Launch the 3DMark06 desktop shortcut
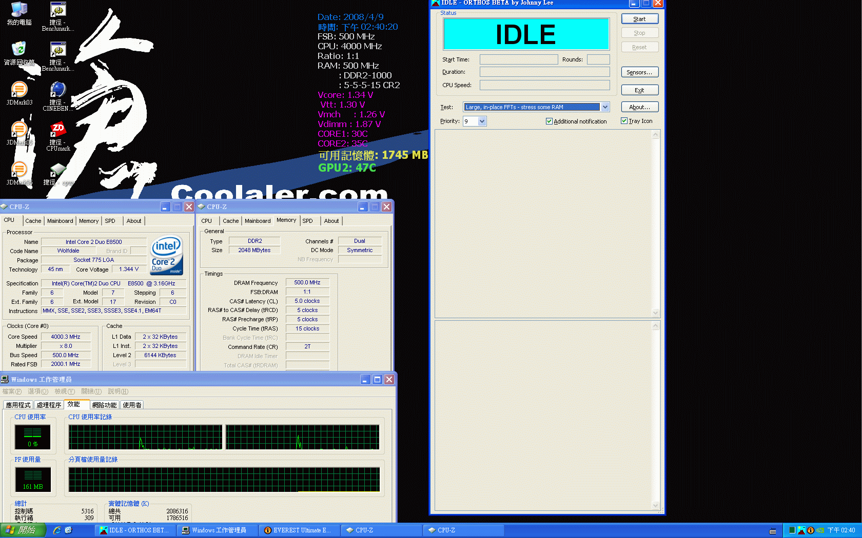This screenshot has height=538, width=862. 19,173
